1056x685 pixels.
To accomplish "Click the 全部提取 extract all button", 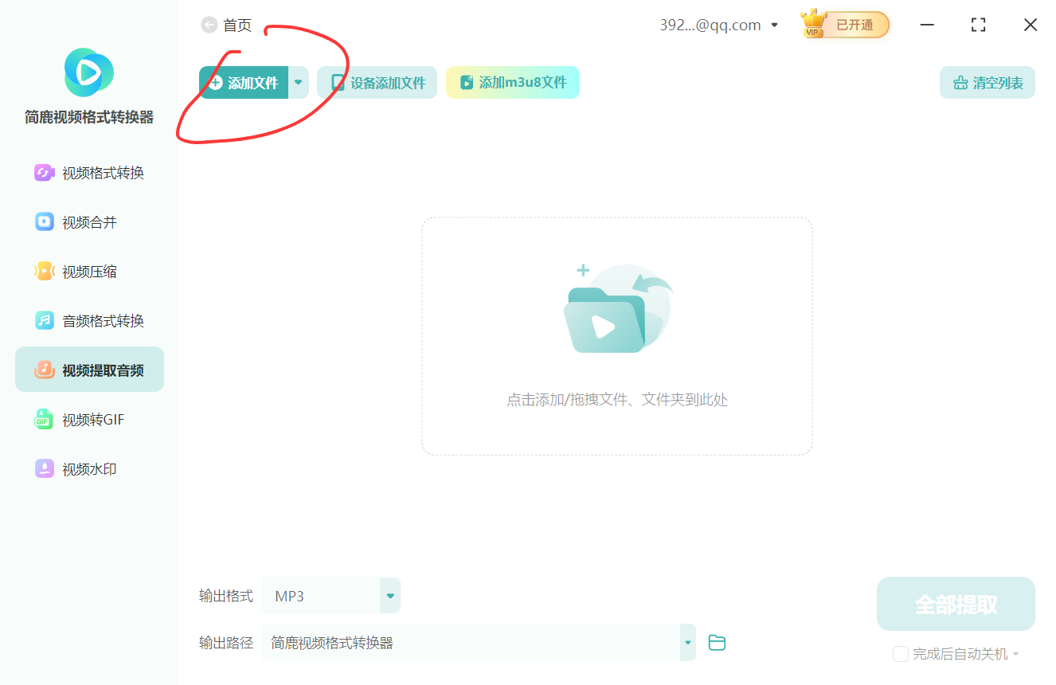I will pyautogui.click(x=955, y=603).
